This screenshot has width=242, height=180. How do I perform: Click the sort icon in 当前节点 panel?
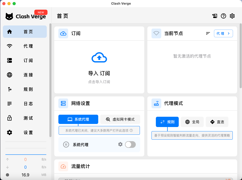click(208, 33)
